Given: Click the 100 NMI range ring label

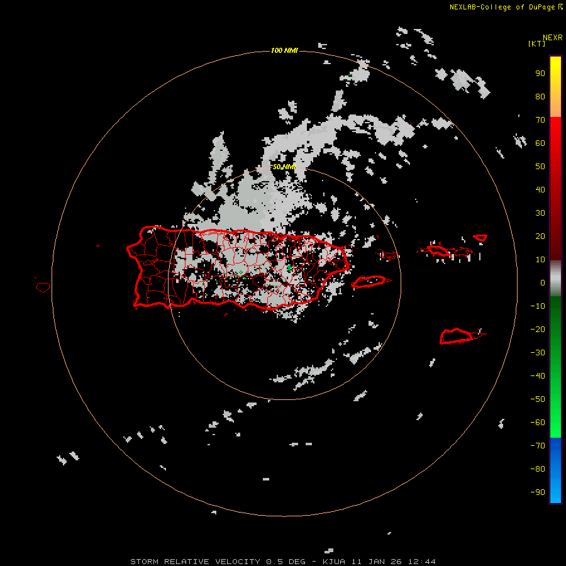Looking at the screenshot, I should [284, 50].
